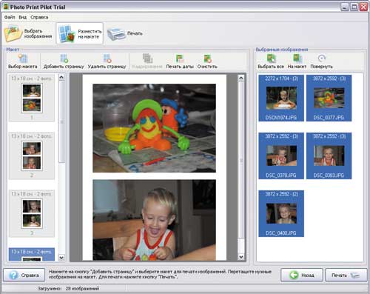The image size is (370, 294).
Task: Open the Печать printer step
Action: [125, 33]
